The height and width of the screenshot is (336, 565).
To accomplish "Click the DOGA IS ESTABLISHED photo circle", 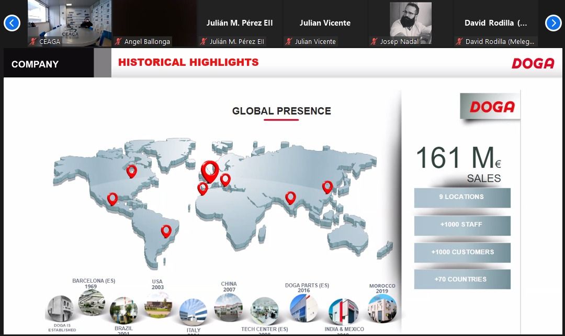I will [60, 309].
